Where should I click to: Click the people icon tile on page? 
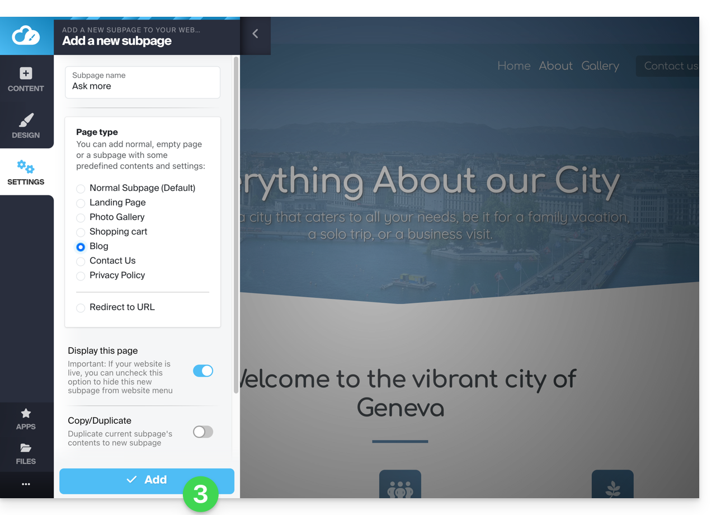pos(400,485)
